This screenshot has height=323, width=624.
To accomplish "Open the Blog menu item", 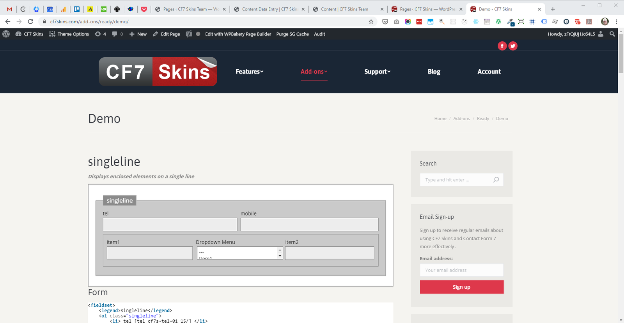I will coord(434,72).
